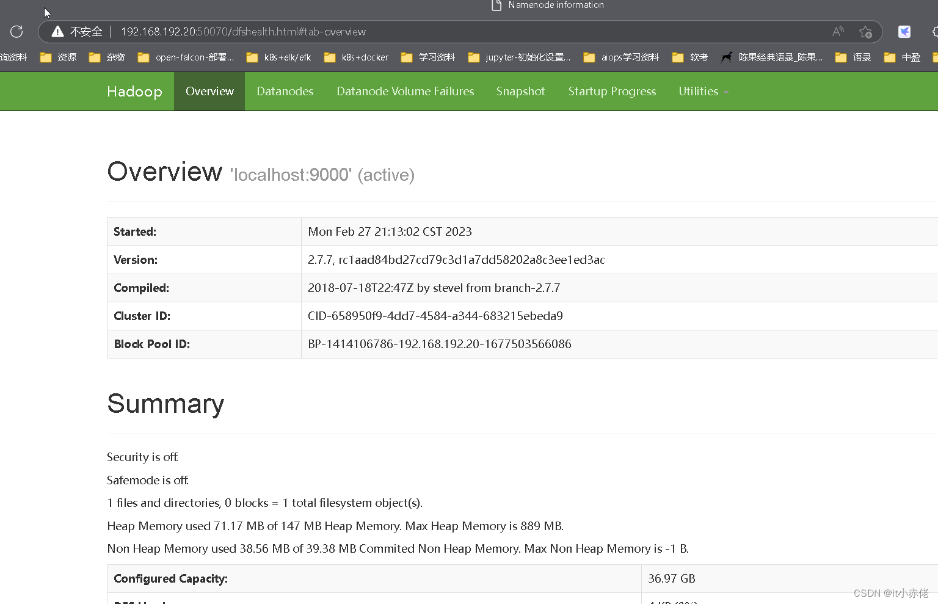Open the jupyter bookmark folder
This screenshot has height=604, width=938.
519,57
